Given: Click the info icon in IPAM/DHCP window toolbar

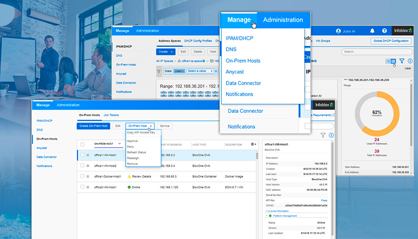Looking at the screenshot, I should 410,61.
